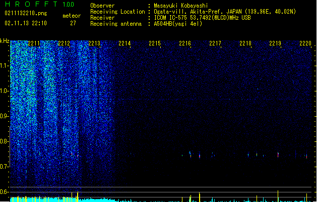Click the 0.9 kHz axis label
This screenshot has height=202, width=317.
tap(4, 116)
